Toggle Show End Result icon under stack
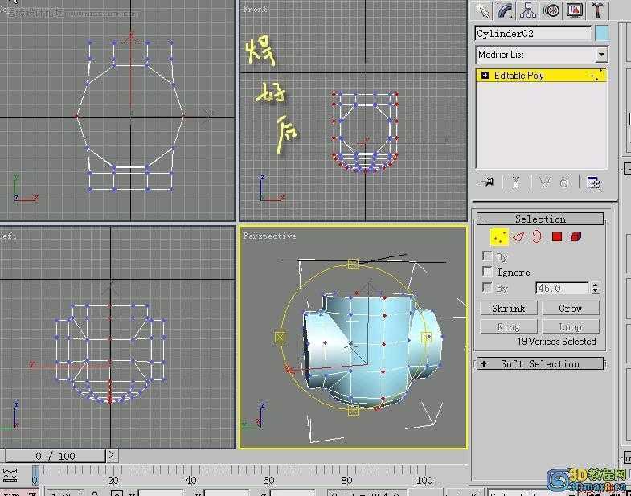Viewport: 631px width, 496px height. coord(516,182)
